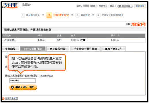Click 找回支付密码 link
This screenshot has height=103, width=149.
[47, 76]
